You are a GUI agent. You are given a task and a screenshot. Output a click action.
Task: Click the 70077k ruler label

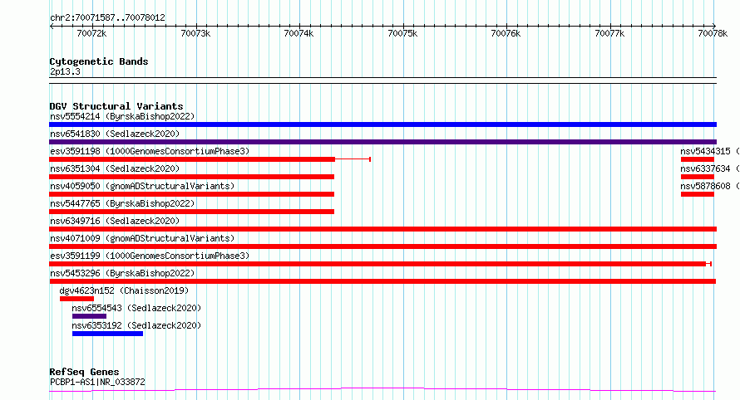click(x=609, y=33)
